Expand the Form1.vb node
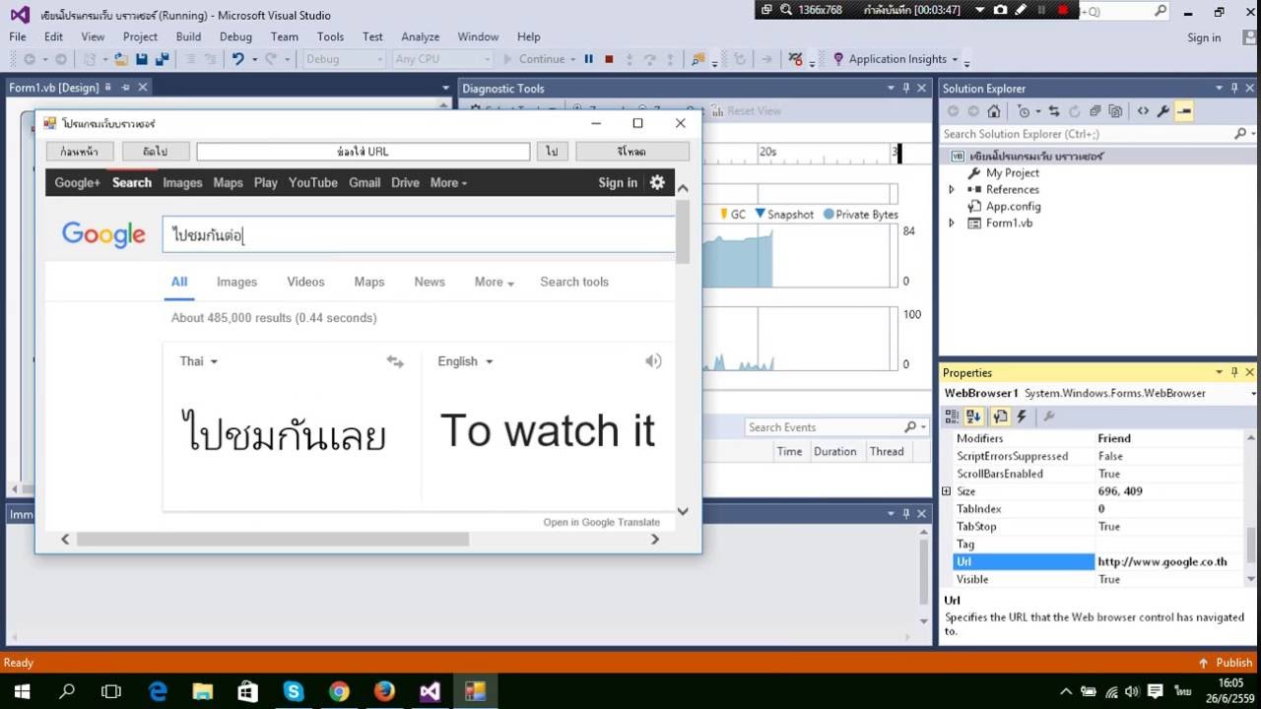This screenshot has height=709, width=1261. pos(952,223)
